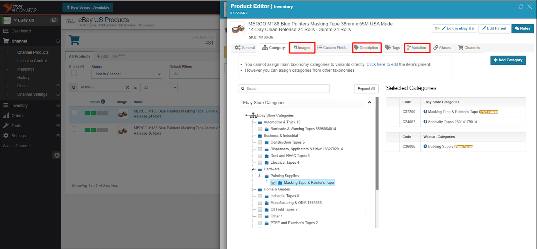Click the folder icon for Business & Industrial
Screen dimensions: 537x249
coord(260,136)
